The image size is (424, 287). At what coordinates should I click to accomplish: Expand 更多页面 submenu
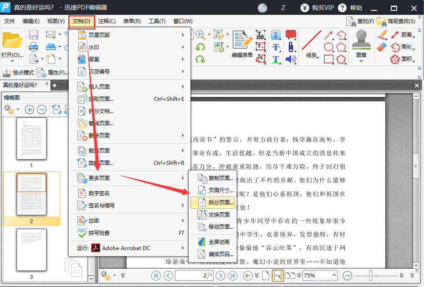pos(130,178)
